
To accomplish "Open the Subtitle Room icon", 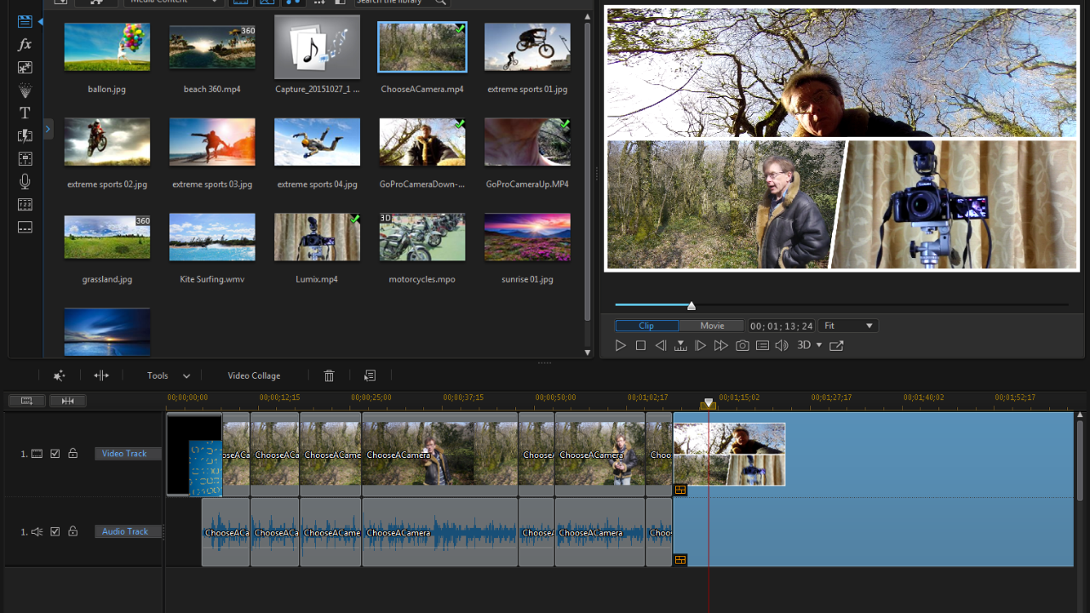I will (x=25, y=227).
